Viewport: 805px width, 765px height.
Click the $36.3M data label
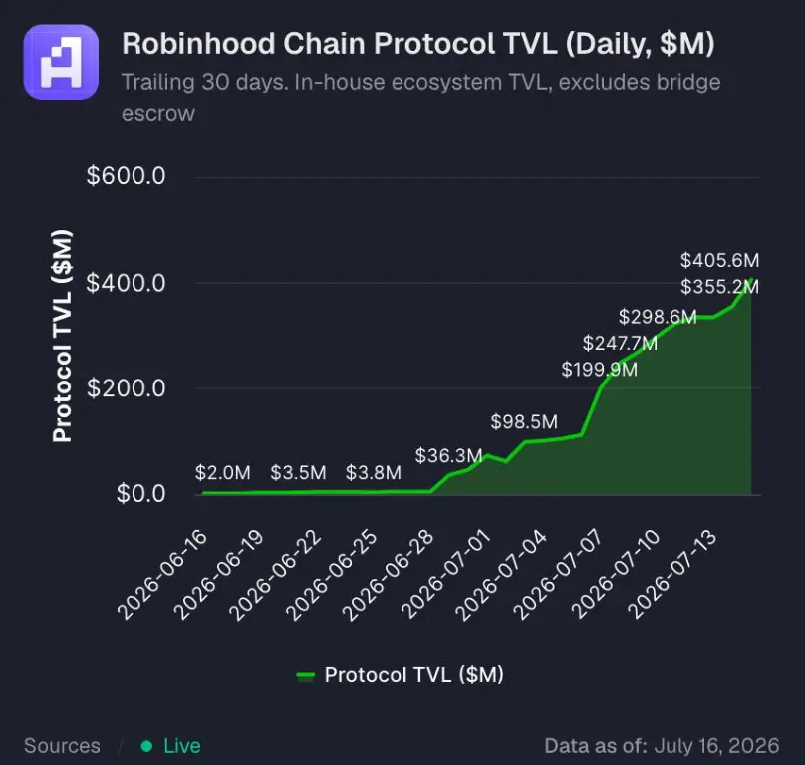[x=448, y=455]
